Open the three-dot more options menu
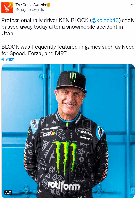136x201 pixels. point(133,5)
